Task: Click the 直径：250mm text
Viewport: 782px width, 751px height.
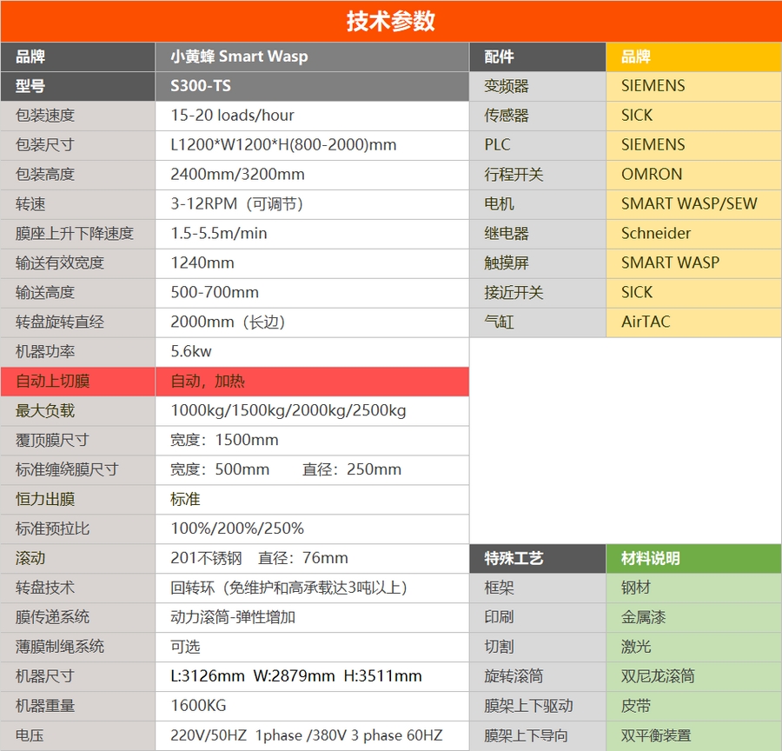Action: [x=352, y=469]
